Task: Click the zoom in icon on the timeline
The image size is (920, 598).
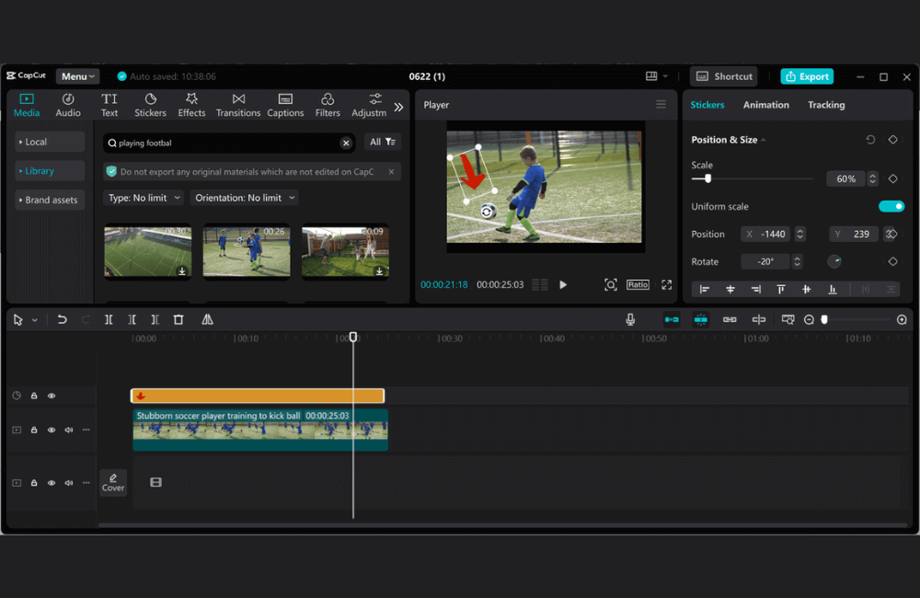Action: [902, 319]
